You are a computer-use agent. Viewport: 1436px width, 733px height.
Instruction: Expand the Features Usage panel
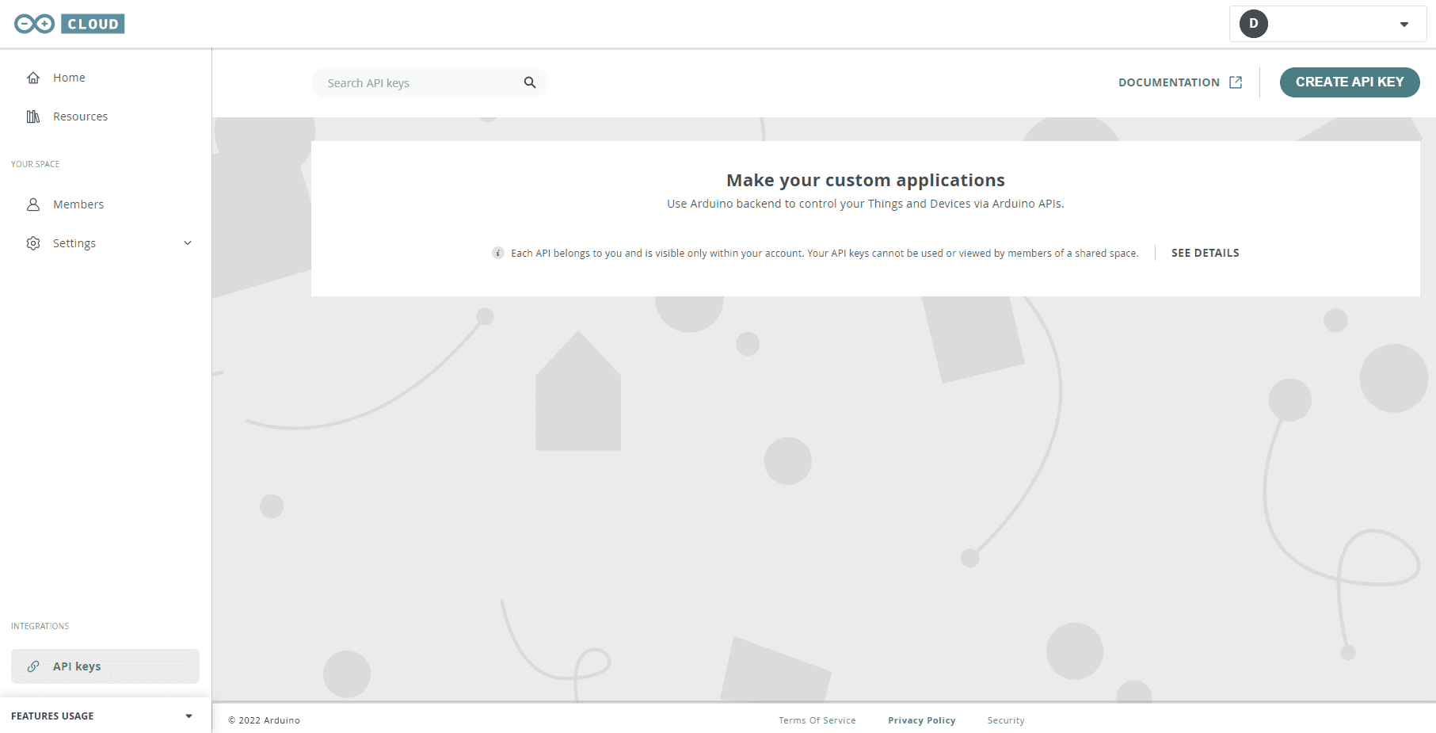click(189, 716)
